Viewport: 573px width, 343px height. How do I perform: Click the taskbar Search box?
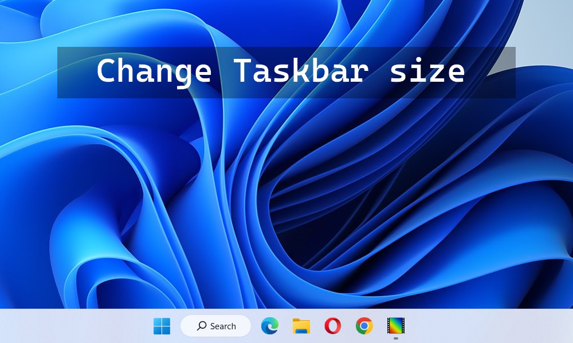click(216, 326)
